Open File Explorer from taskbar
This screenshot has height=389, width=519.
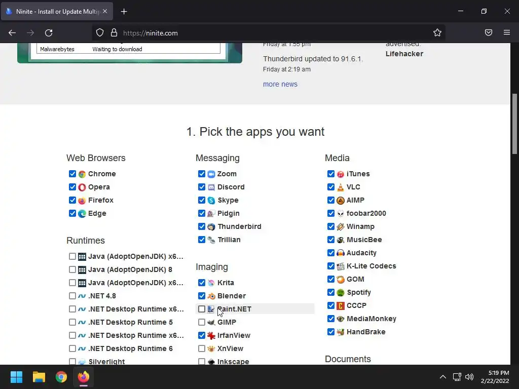39,377
